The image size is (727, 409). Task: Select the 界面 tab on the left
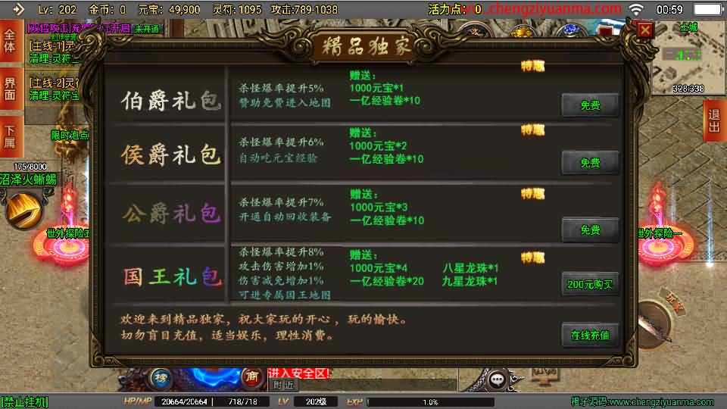[11, 89]
